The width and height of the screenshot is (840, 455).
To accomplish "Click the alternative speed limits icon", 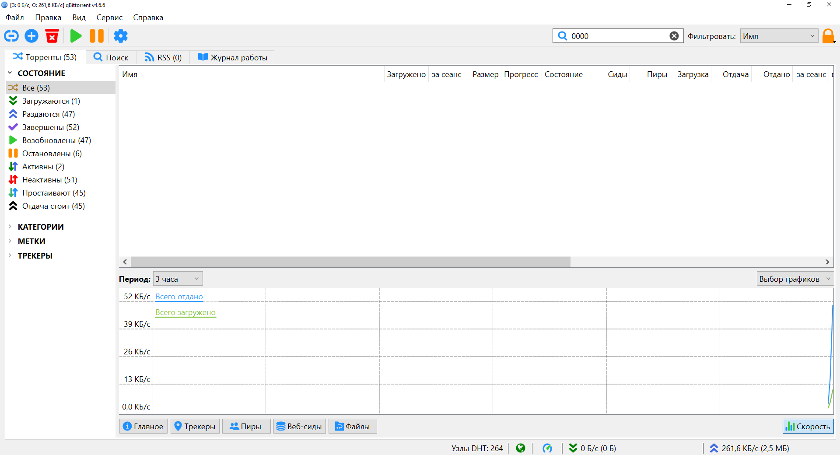I will pos(547,448).
